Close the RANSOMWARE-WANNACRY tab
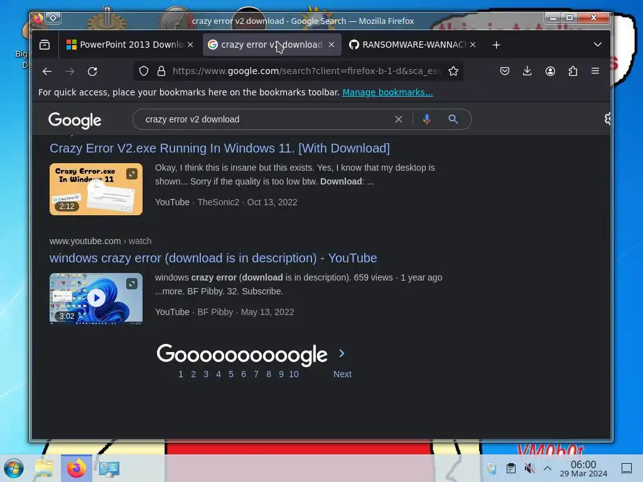Image resolution: width=643 pixels, height=482 pixels. 473,45
